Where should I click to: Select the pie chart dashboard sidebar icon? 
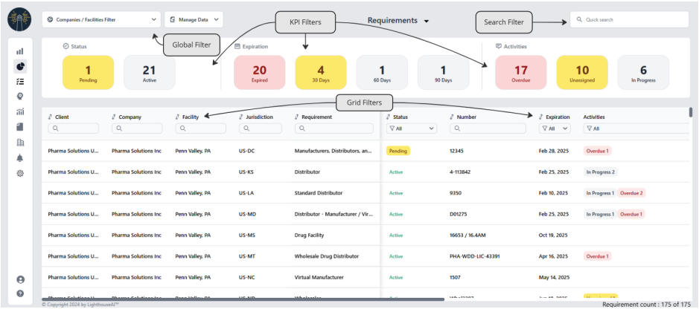click(x=20, y=66)
